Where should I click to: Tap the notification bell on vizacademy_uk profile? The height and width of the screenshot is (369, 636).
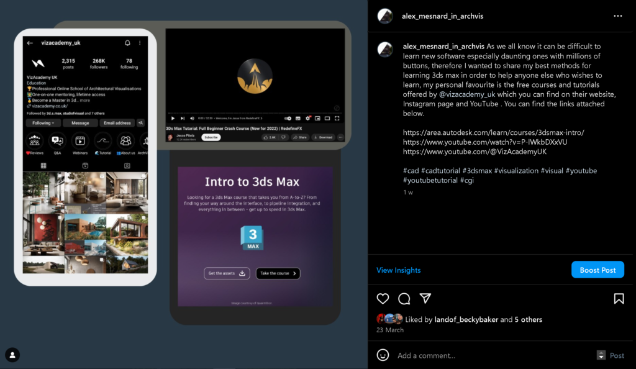127,43
